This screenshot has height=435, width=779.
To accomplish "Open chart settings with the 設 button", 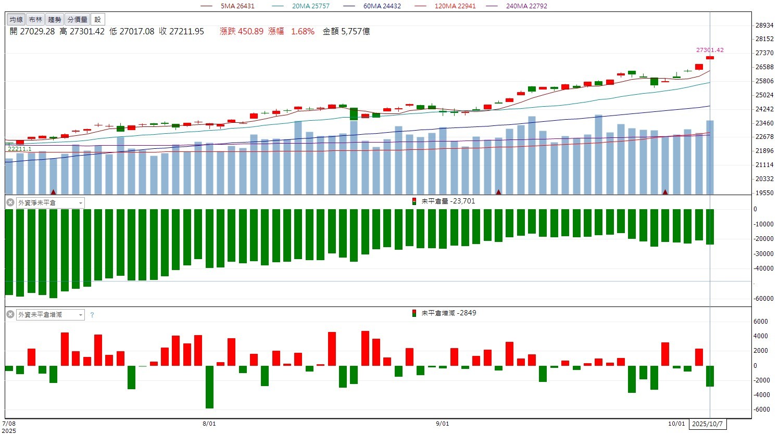I will tap(98, 20).
